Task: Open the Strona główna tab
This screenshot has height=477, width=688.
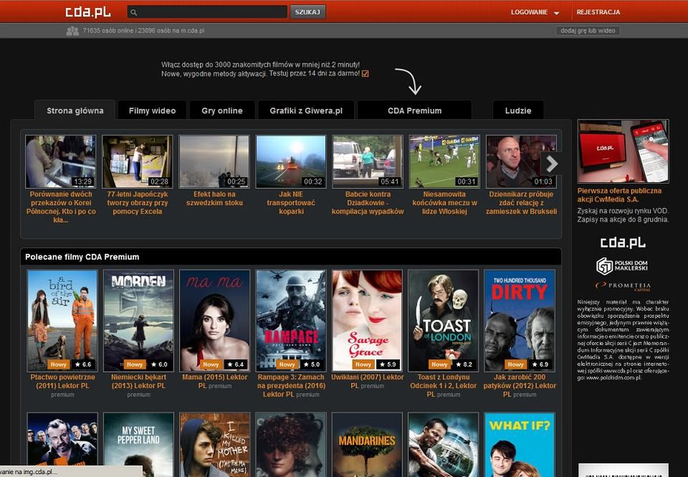Action: [75, 110]
